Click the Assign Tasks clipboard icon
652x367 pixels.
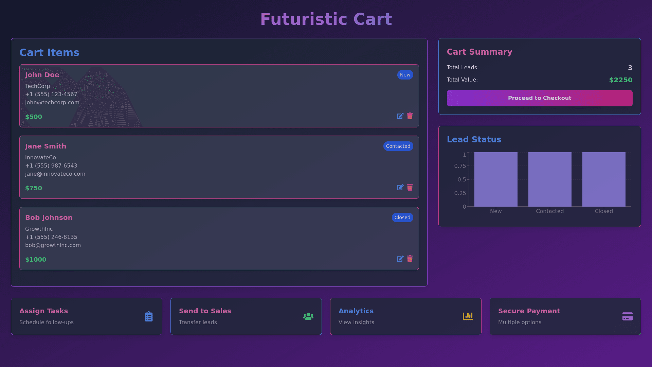tap(149, 316)
